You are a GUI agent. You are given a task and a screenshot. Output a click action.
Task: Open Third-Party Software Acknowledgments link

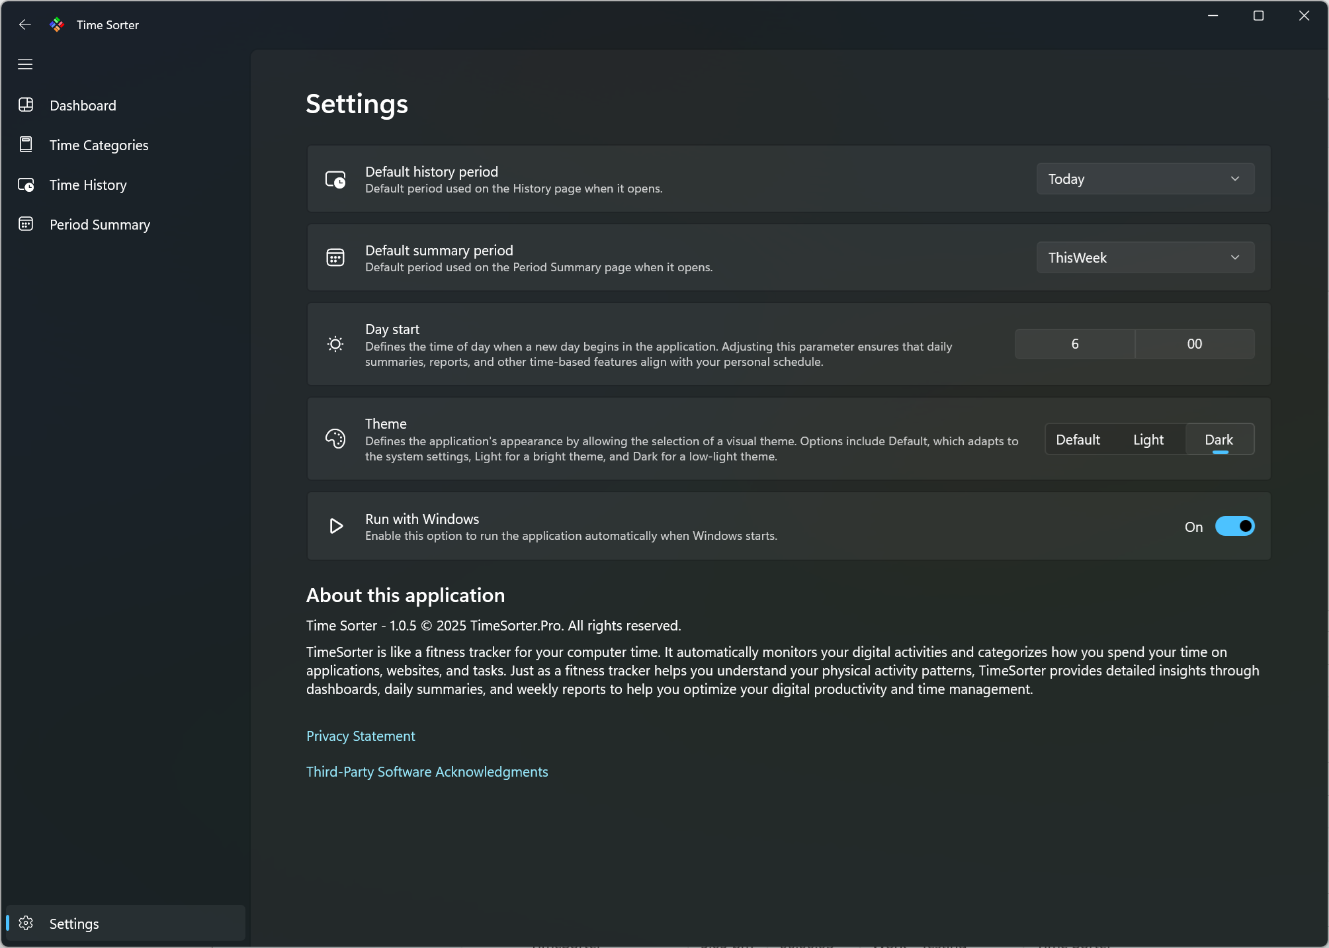click(x=427, y=771)
